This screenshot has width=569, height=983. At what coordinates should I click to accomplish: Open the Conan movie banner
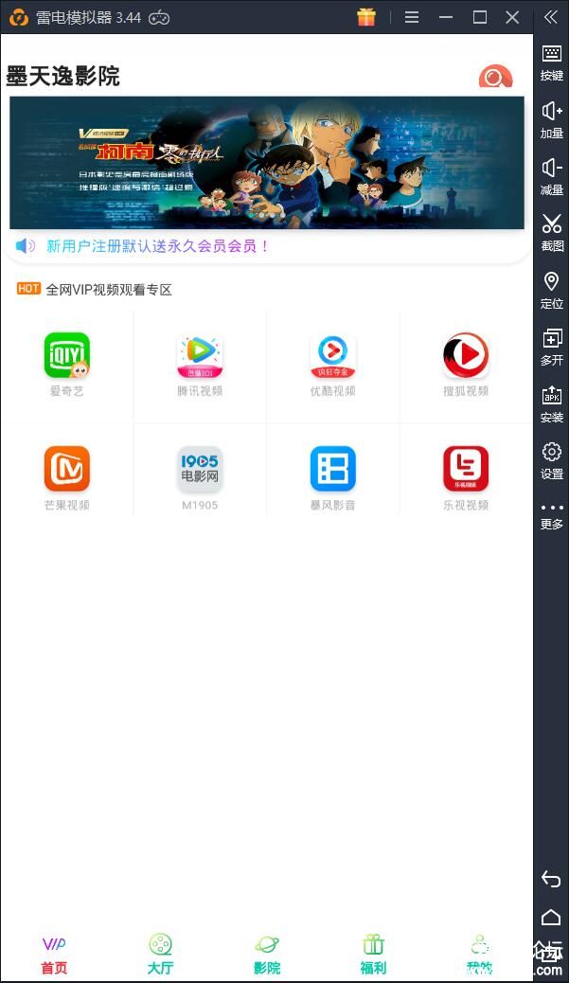tap(267, 163)
